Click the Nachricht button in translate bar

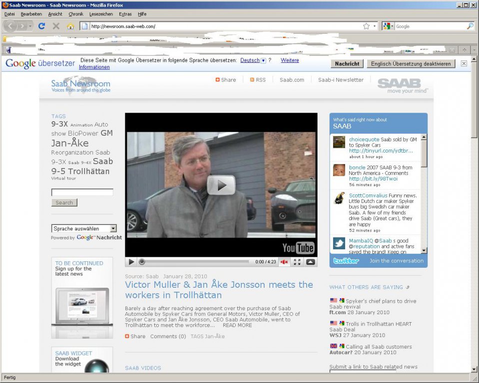[x=347, y=64]
